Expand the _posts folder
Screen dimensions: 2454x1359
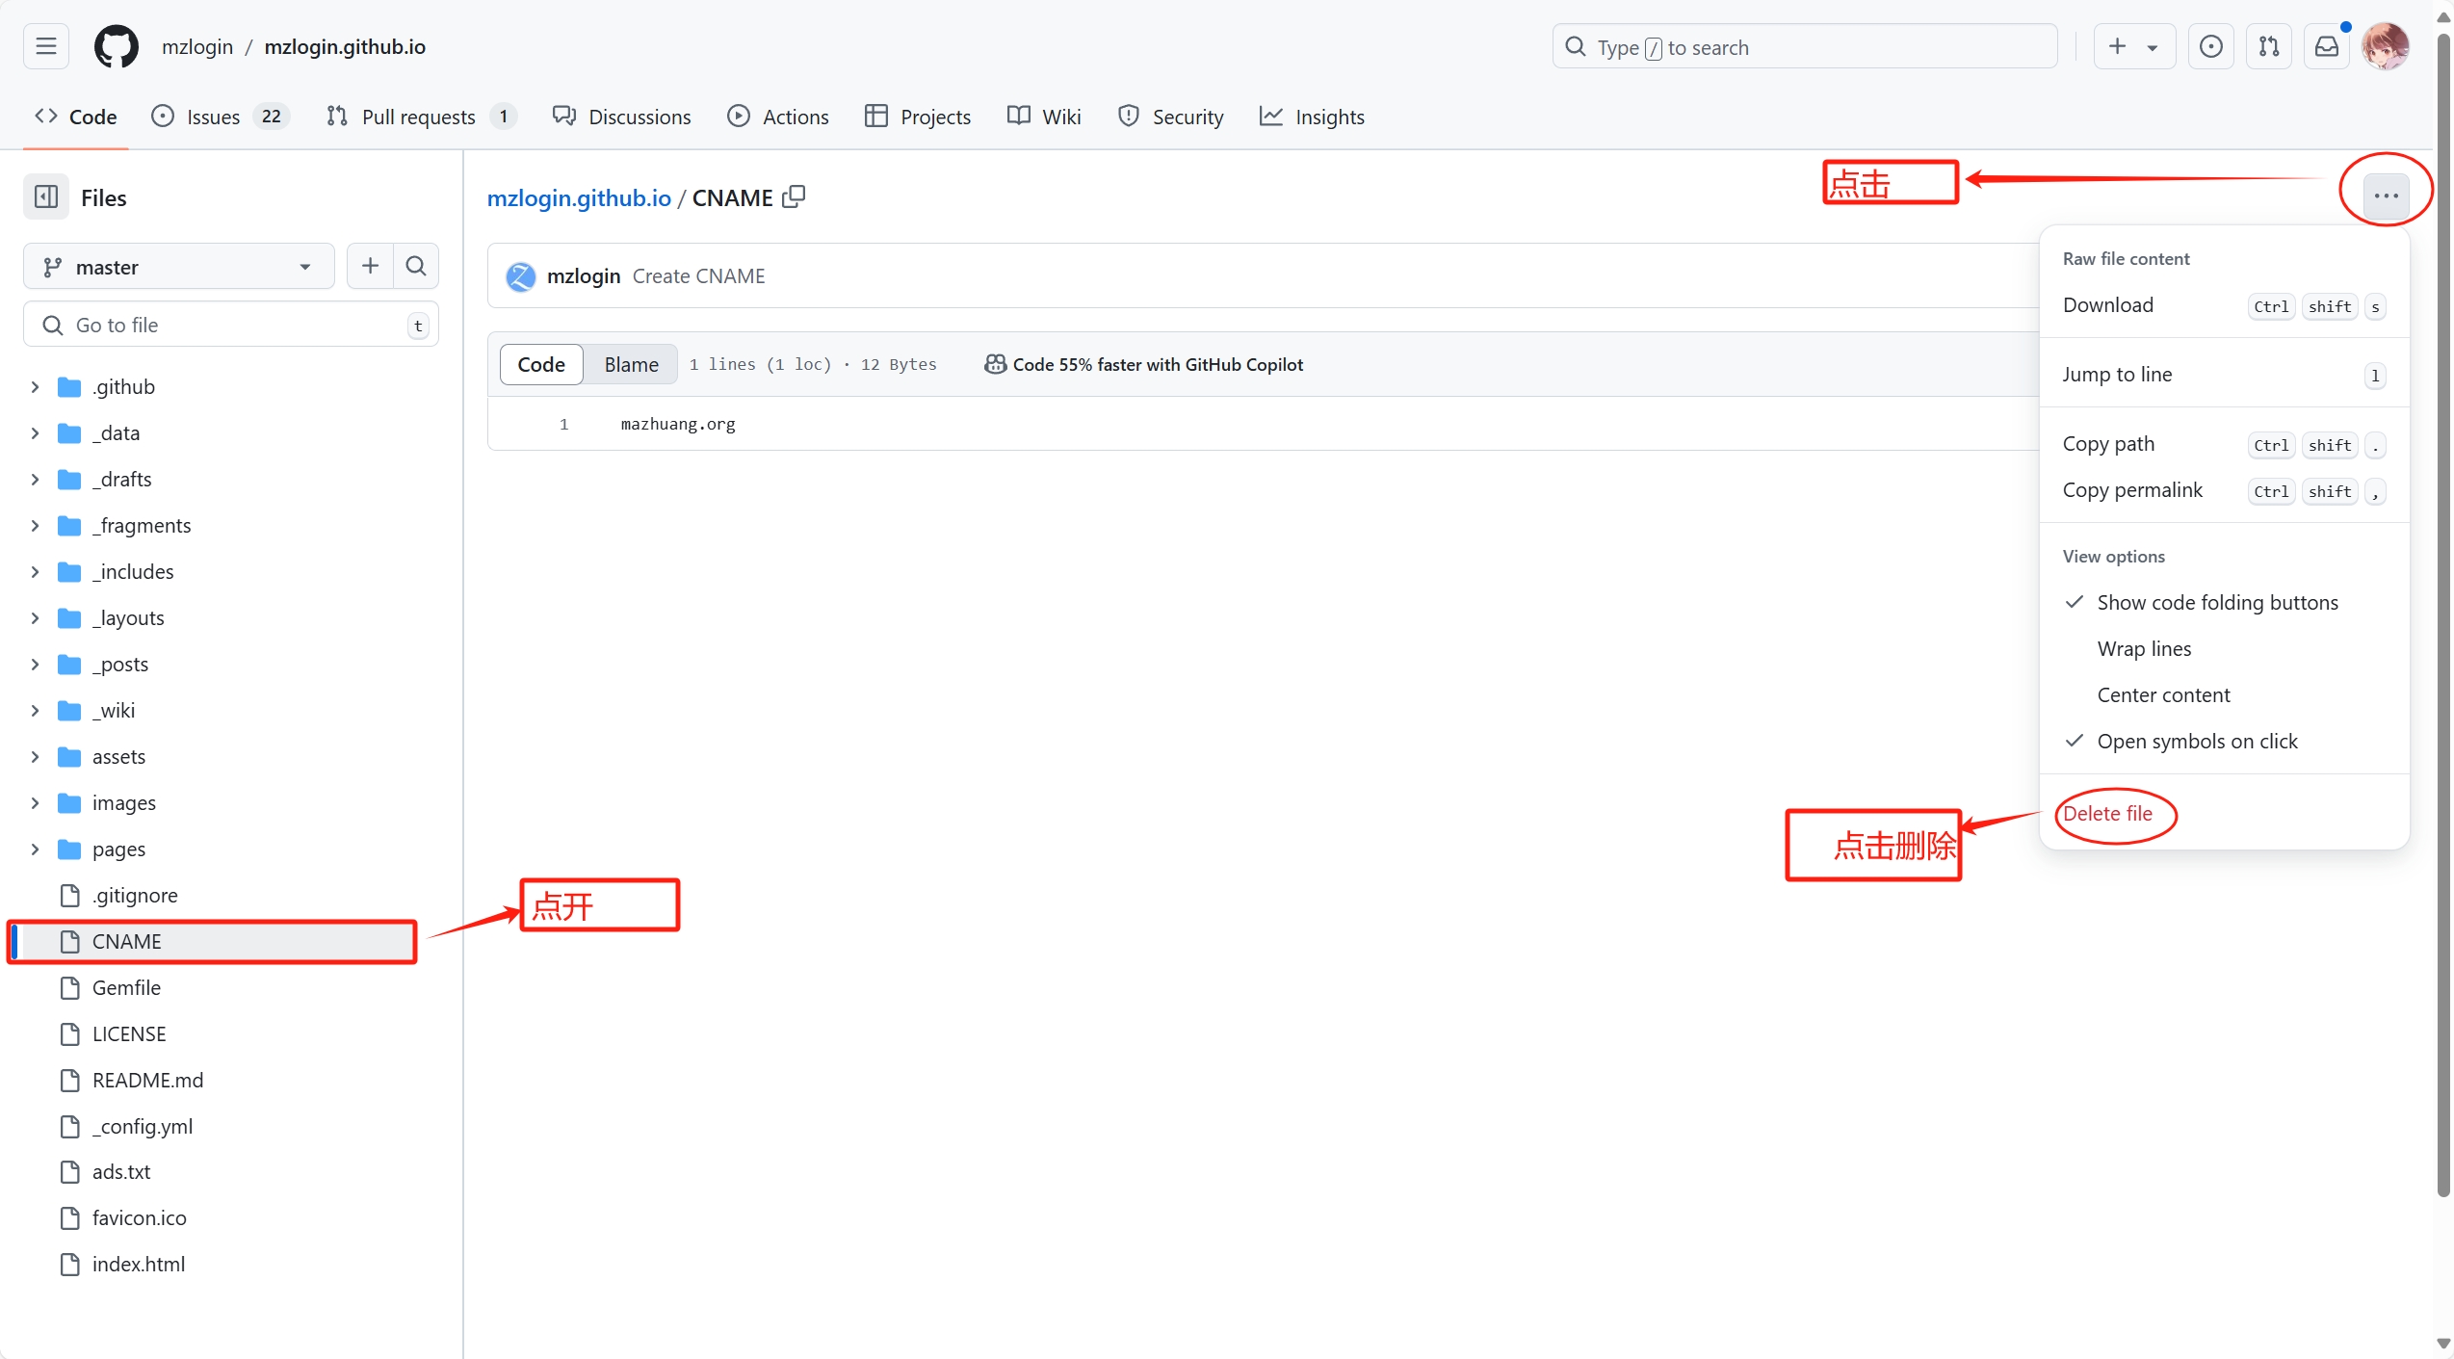pos(35,664)
